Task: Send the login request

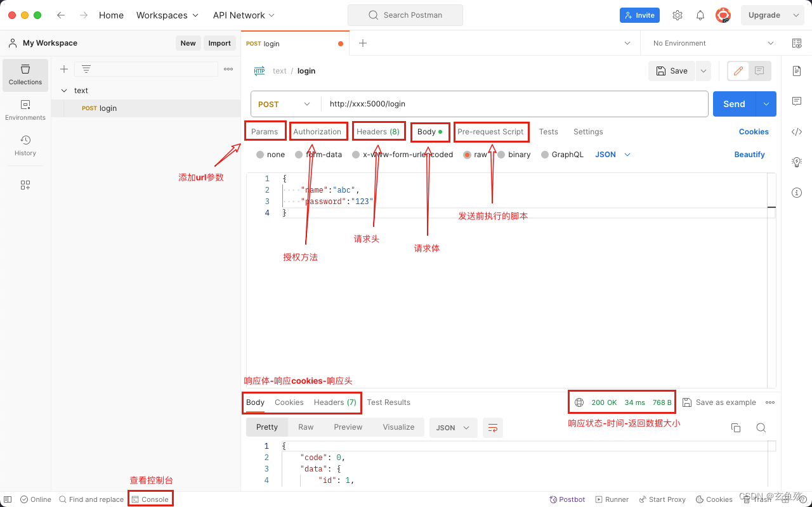Action: click(735, 104)
